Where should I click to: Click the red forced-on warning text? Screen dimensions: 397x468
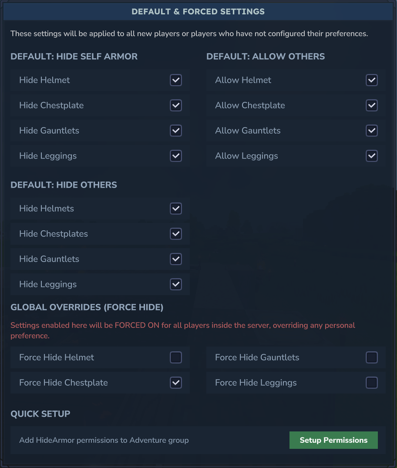tap(183, 330)
